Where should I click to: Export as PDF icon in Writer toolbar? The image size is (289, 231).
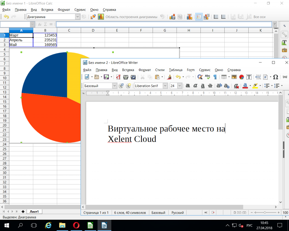tap(118, 77)
